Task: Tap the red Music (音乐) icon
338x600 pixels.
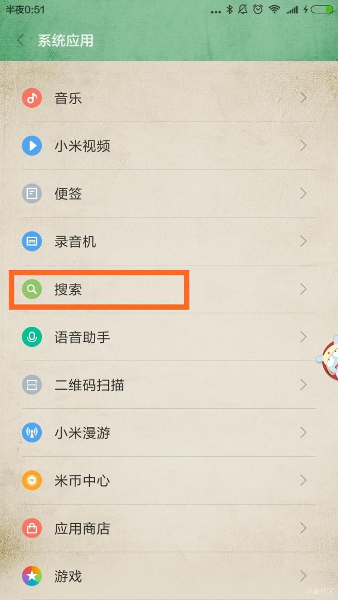Action: click(32, 98)
